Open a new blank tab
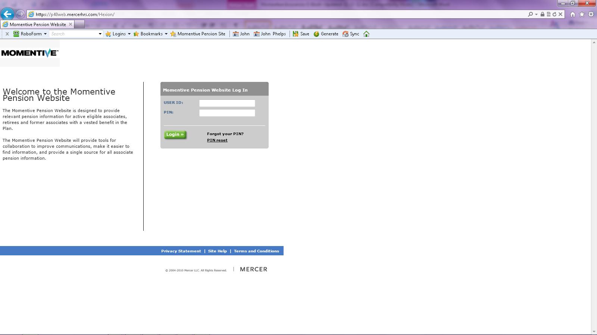This screenshot has height=335, width=597. (x=79, y=24)
